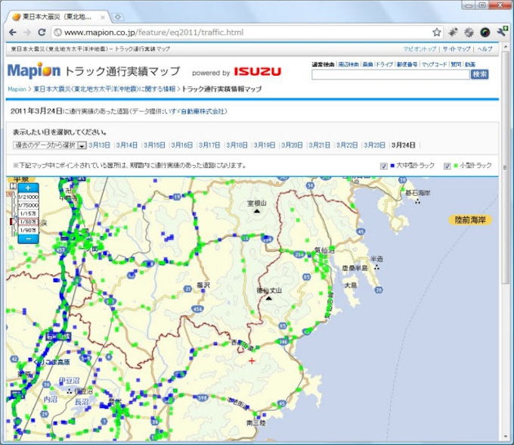Click the 室根山 mountain marker
This screenshot has width=514, height=445.
pos(257,211)
